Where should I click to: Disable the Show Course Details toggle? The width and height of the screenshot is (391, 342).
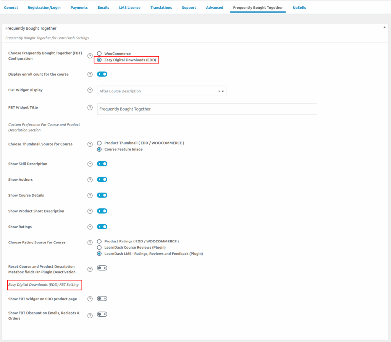pos(102,195)
